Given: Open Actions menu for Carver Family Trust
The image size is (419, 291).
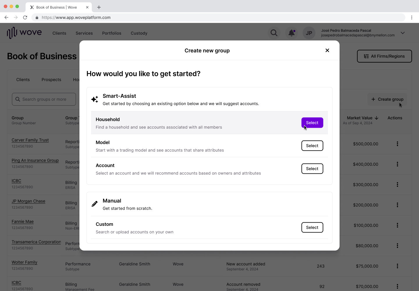Looking at the screenshot, I should [x=397, y=144].
